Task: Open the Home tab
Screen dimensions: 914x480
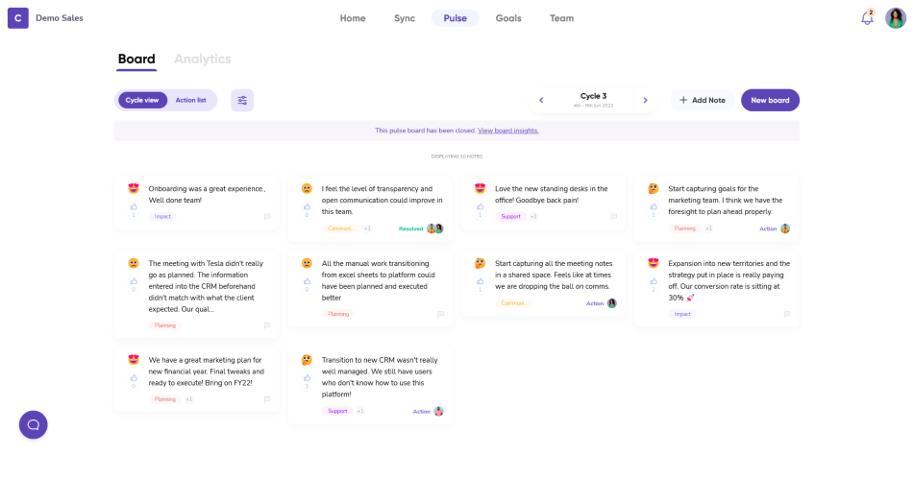Action: 353,18
